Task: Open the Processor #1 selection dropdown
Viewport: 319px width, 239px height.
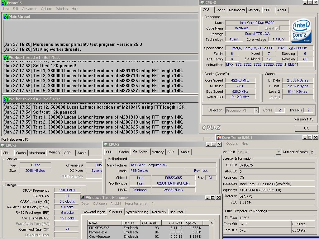Action: coord(256,110)
